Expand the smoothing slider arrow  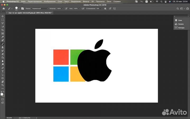pyautogui.click(x=102, y=8)
